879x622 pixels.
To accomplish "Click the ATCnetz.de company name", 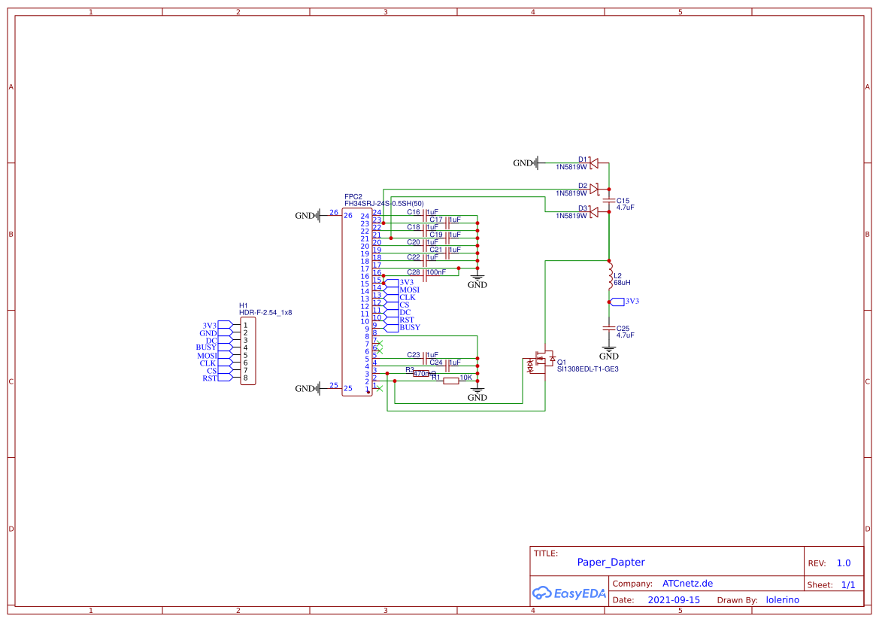I will click(690, 583).
